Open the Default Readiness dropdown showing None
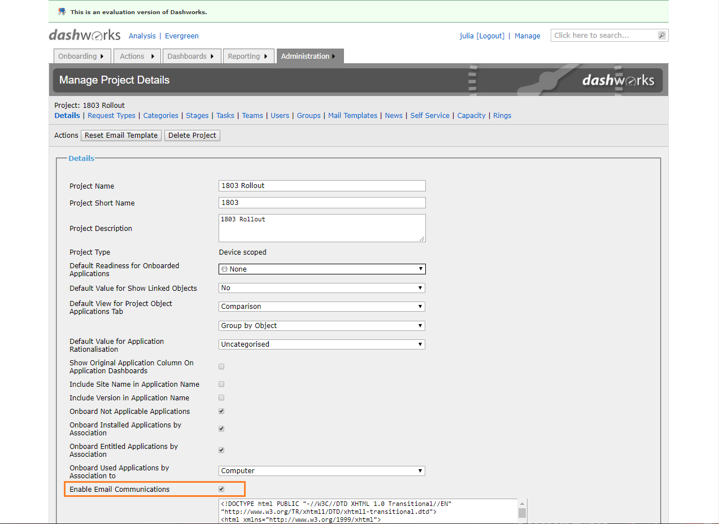 pyautogui.click(x=322, y=269)
